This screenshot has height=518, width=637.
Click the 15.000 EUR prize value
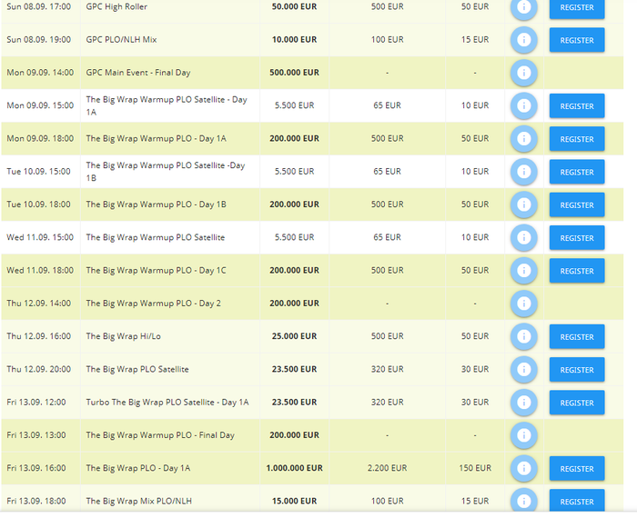click(x=294, y=501)
